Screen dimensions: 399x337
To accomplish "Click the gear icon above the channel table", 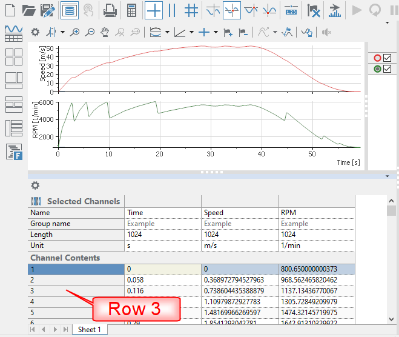I will 35,185.
